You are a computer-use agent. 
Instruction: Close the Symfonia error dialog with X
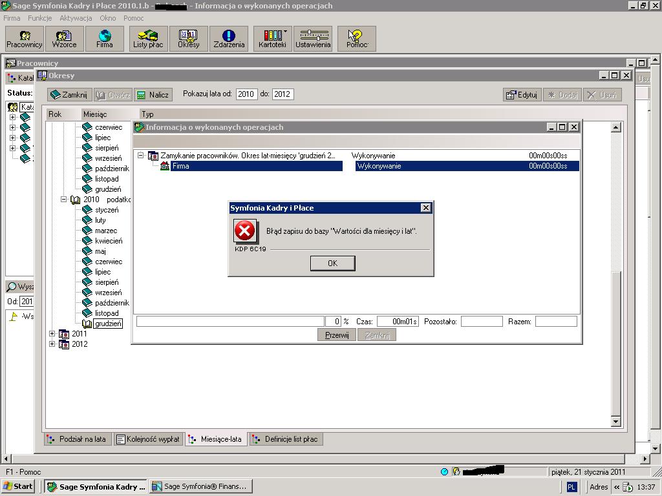[x=425, y=207]
